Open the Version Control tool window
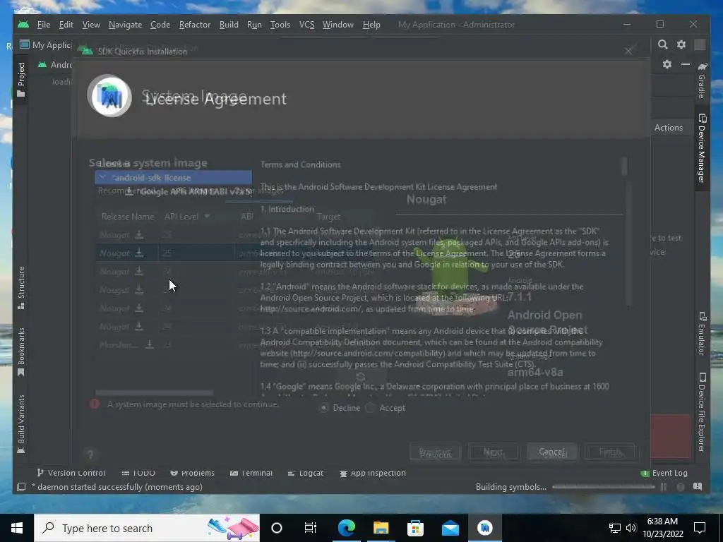723x542 pixels. click(x=71, y=473)
